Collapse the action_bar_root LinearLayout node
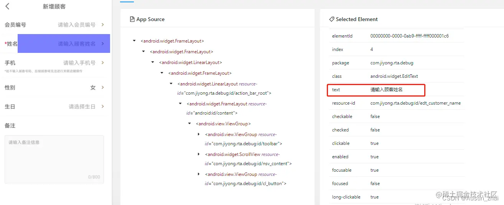 [171, 84]
